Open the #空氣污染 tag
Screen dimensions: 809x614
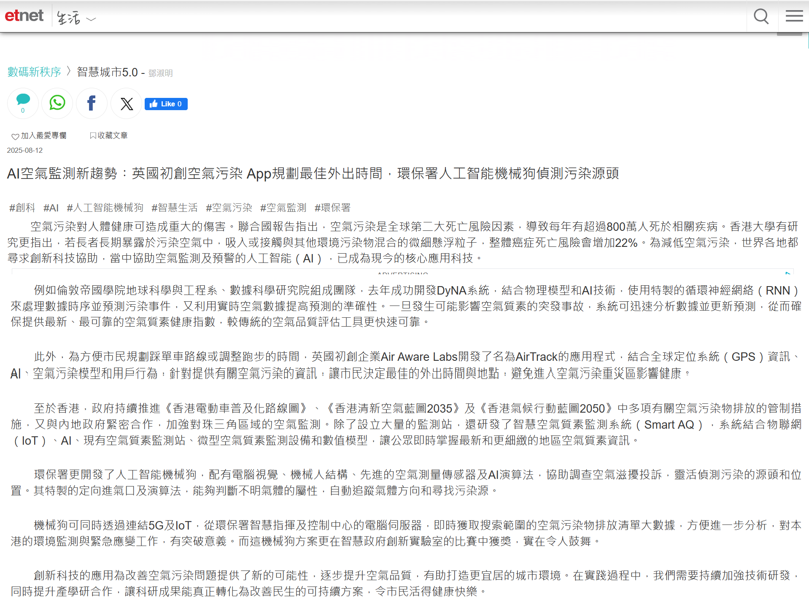click(229, 208)
